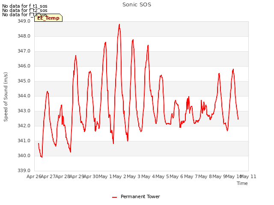This screenshot has width=274, height=205.
Task: Click the 345.0 y-axis tick label
Action: 24,81
